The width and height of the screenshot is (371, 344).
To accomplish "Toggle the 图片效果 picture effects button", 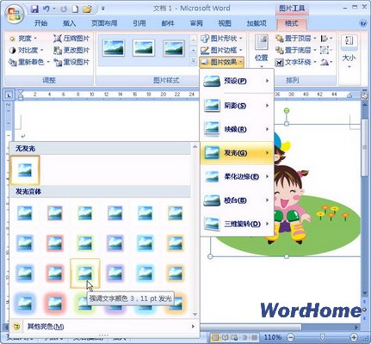I will [221, 62].
